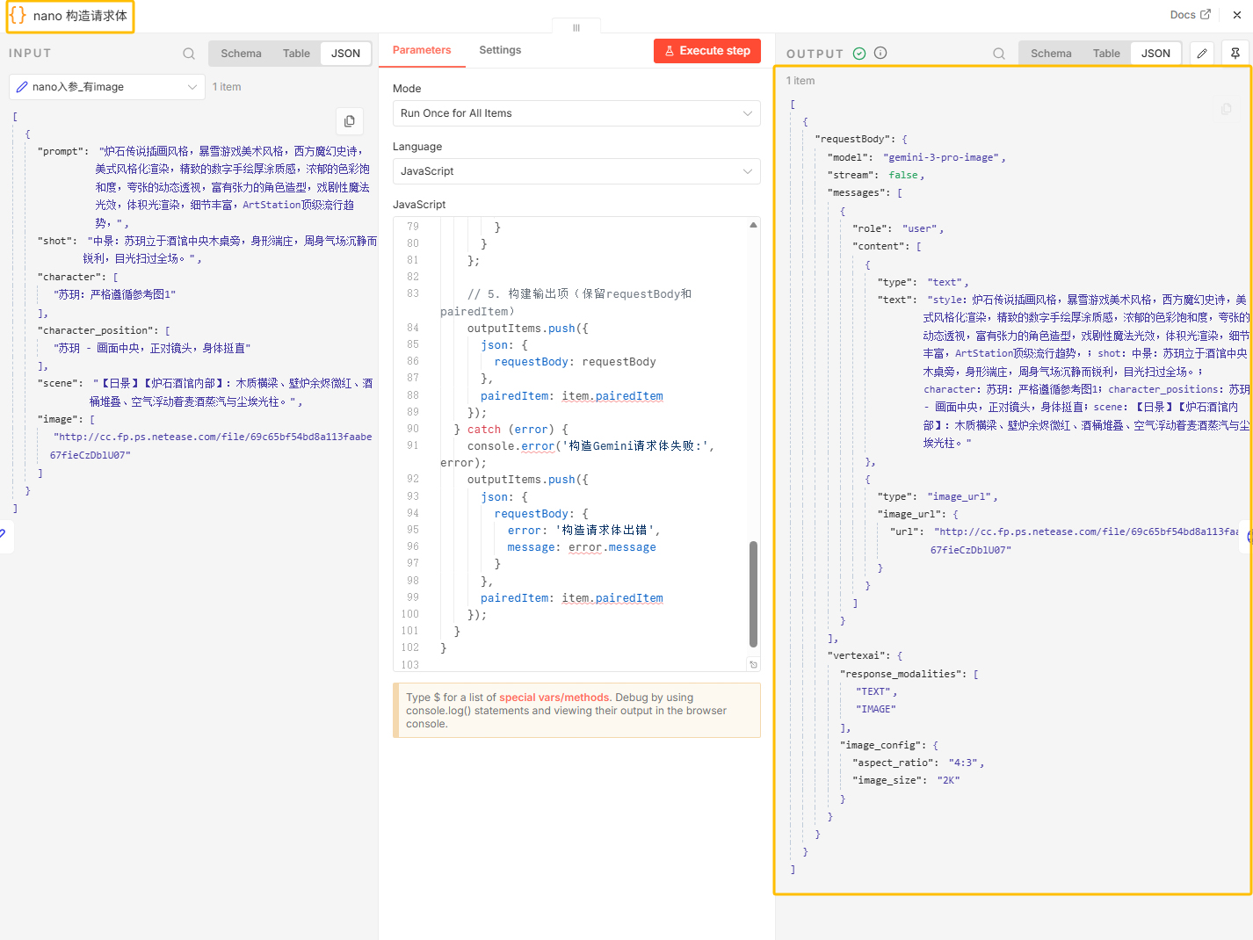
Task: Switch output view to Table
Action: pyautogui.click(x=1106, y=54)
